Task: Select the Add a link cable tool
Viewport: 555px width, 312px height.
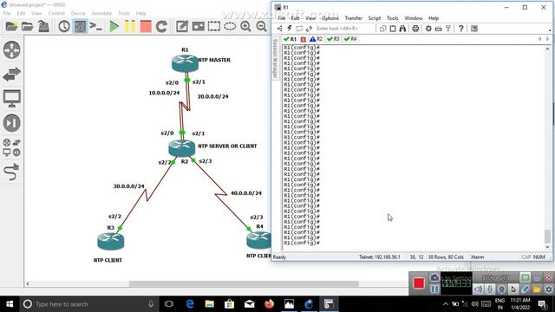Action: click(x=11, y=172)
